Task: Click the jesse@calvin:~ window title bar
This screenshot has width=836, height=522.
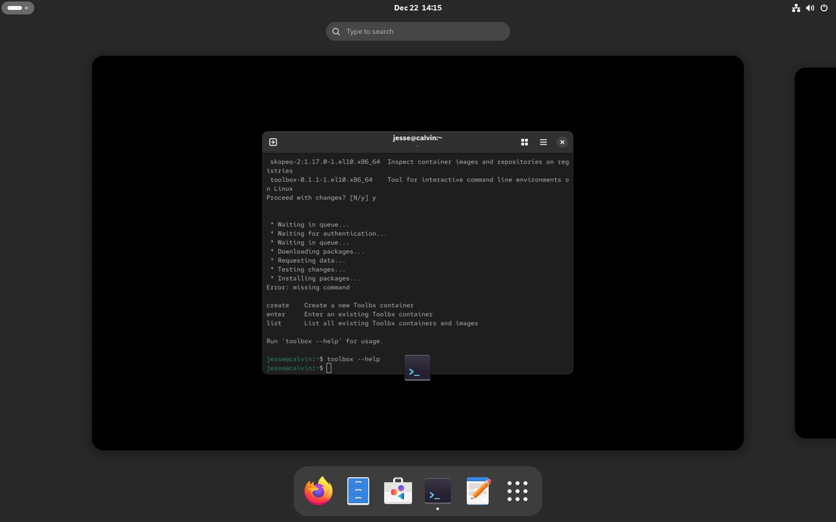Action: tap(417, 138)
